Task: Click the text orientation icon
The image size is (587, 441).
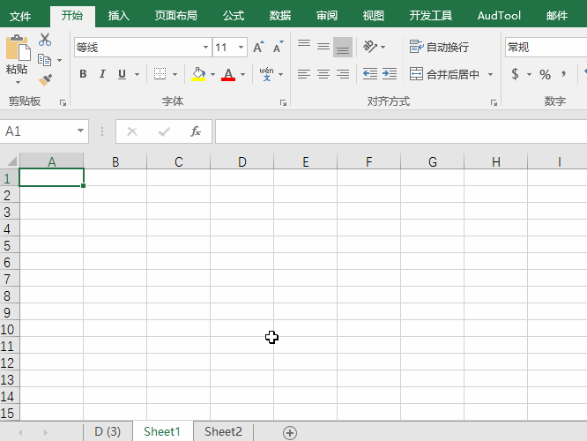Action: (370, 47)
